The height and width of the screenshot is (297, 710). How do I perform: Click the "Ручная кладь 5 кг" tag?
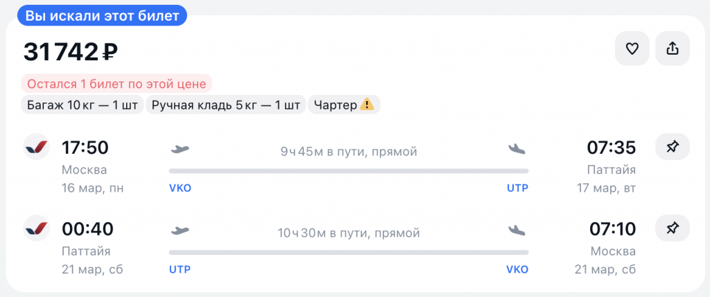226,105
